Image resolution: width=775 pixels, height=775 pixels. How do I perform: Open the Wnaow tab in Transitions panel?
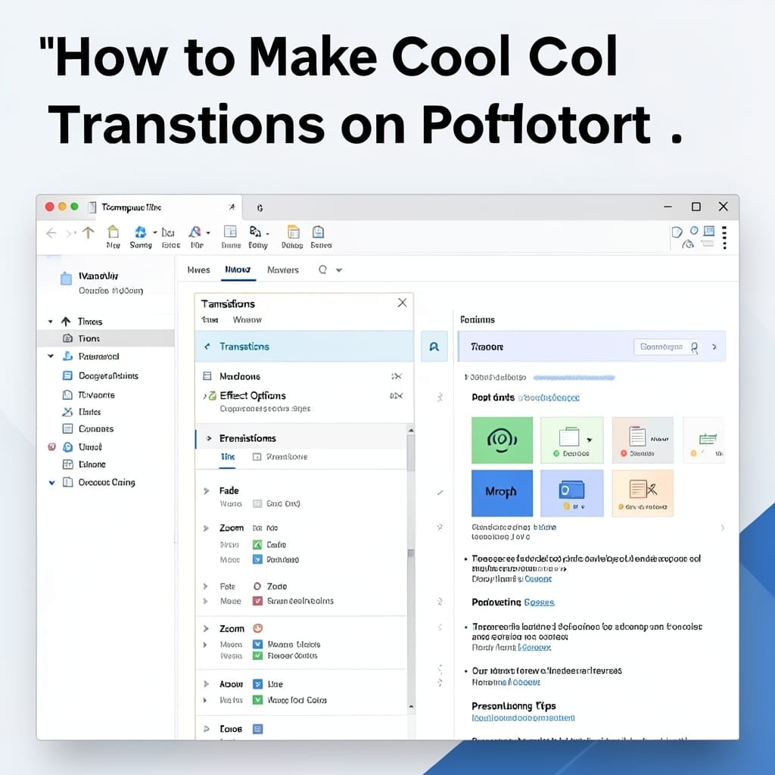[247, 320]
